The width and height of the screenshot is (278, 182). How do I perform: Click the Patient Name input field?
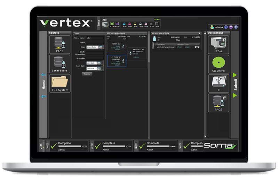[x=95, y=38]
